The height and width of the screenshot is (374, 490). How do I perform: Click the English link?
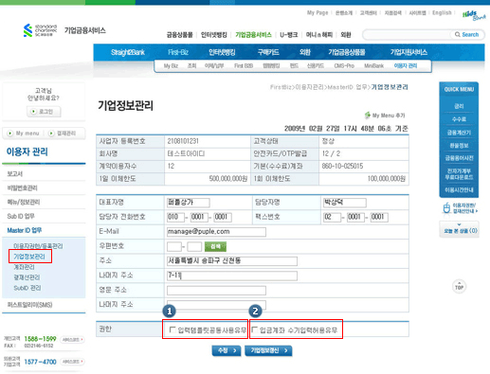(x=442, y=12)
